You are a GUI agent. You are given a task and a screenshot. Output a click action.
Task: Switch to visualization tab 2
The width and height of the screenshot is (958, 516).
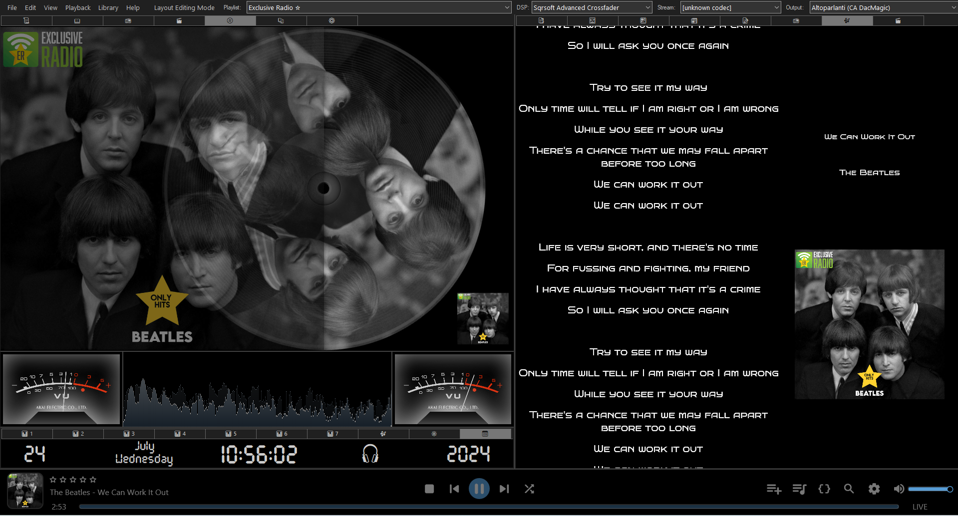point(78,434)
